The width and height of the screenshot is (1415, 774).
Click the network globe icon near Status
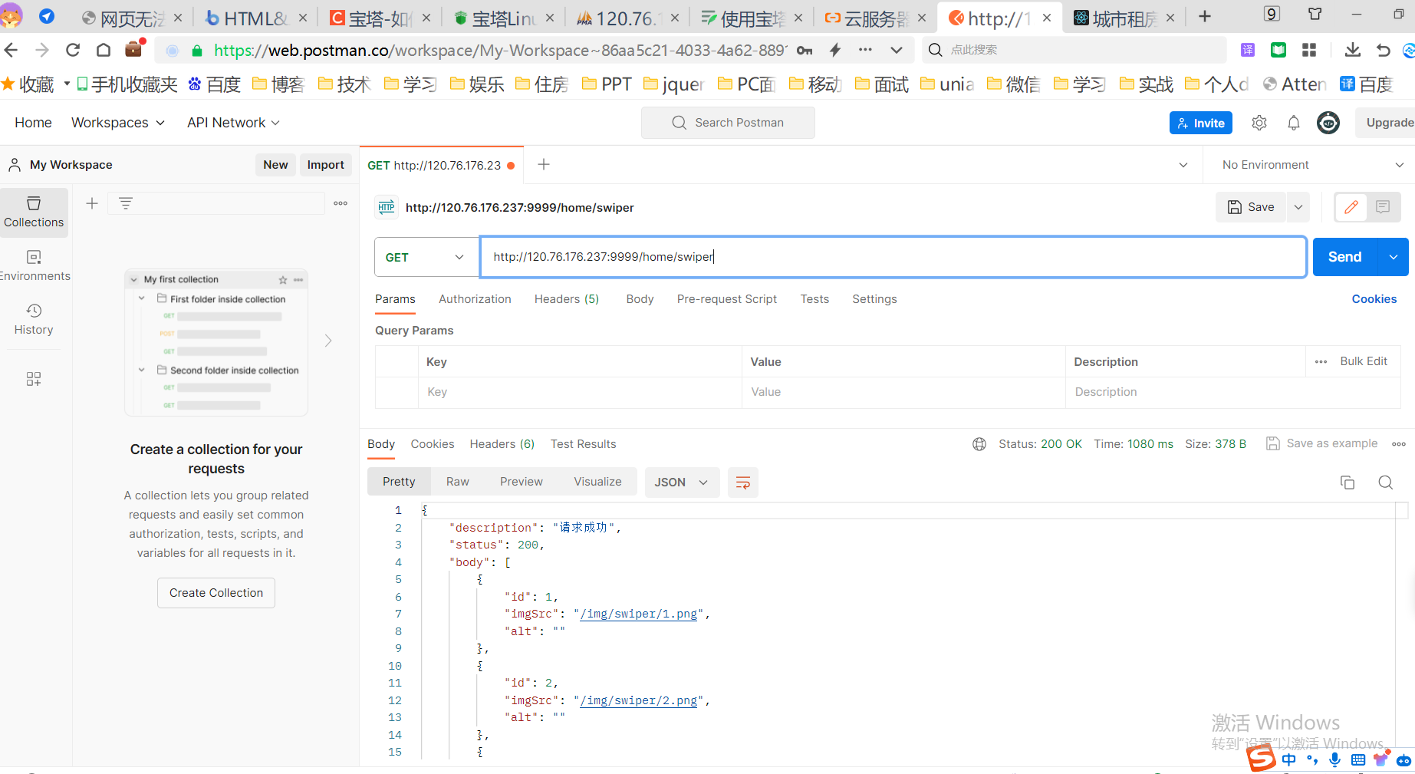[979, 444]
